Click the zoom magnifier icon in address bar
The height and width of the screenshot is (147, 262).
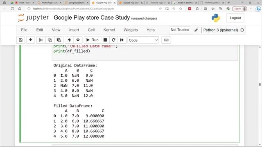click(174, 9)
